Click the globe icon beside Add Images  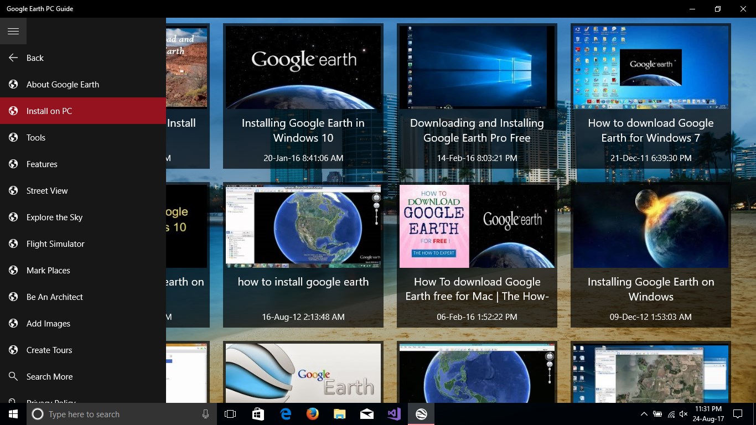click(13, 323)
